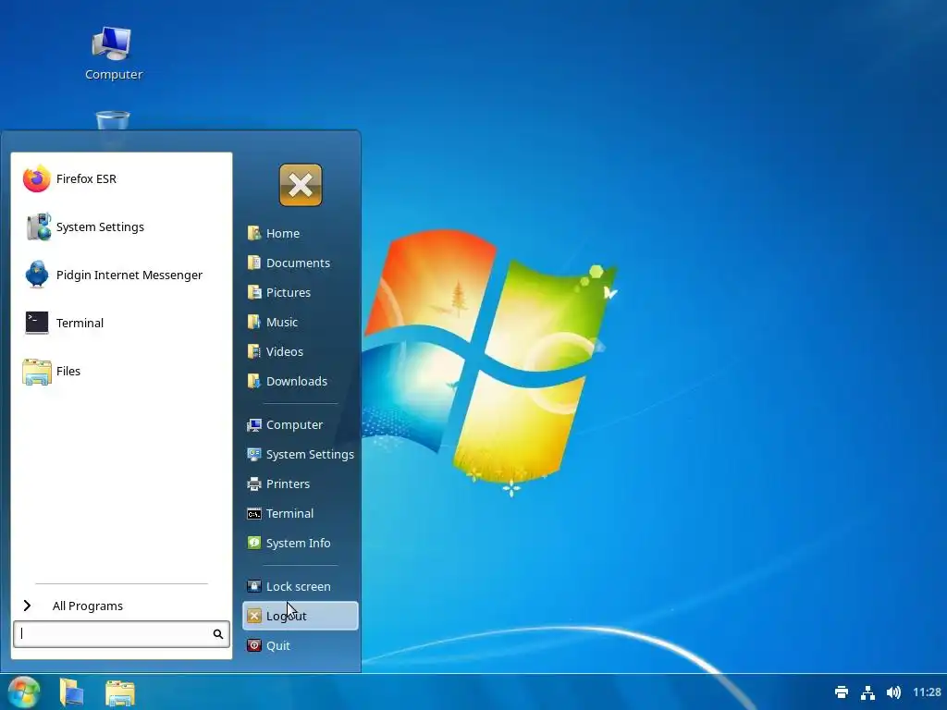Click the Logout icon
Image resolution: width=947 pixels, height=710 pixels.
(x=254, y=616)
